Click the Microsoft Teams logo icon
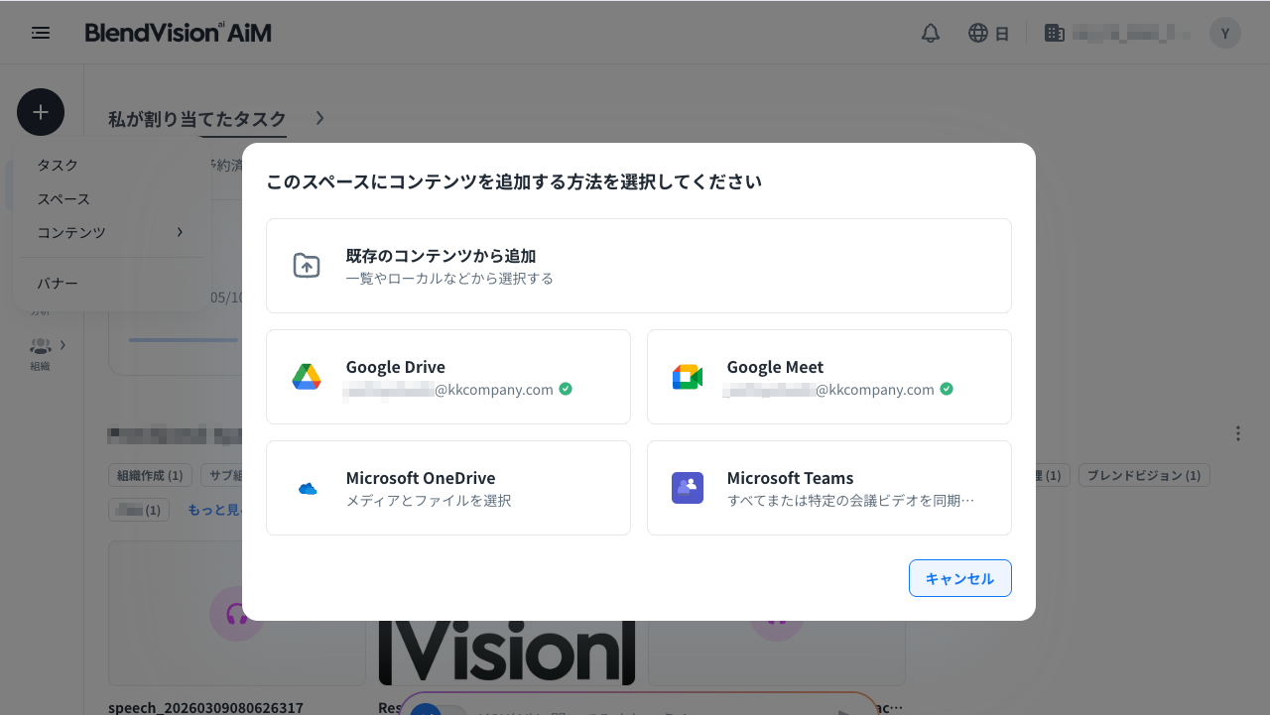 [688, 488]
